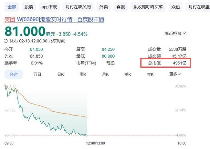
Task: Select the 月付在哪关闭 suggestion
Action: coord(78,7)
